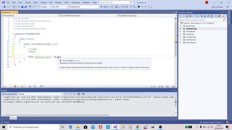
Task: Click the Navigate Backward toolbar icon
Action: click(5, 7)
